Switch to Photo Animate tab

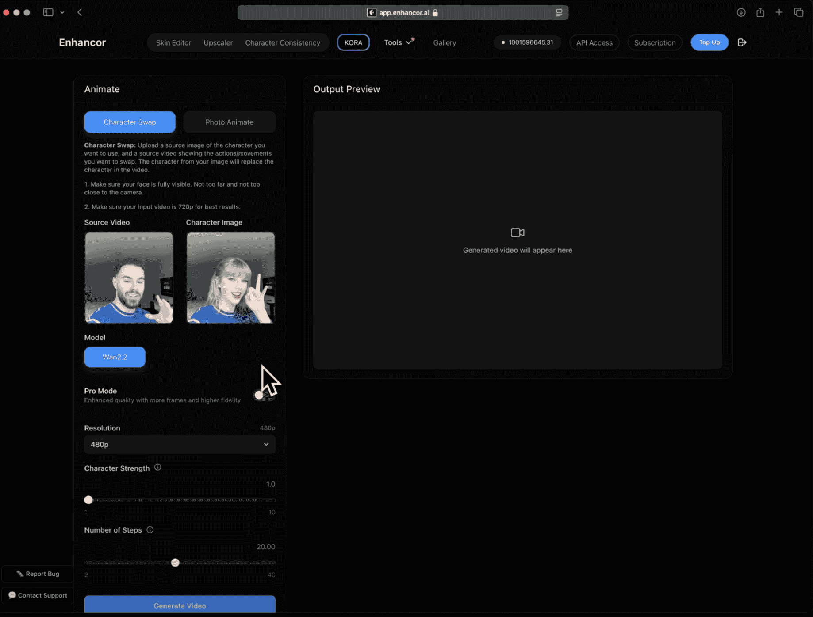coord(229,122)
